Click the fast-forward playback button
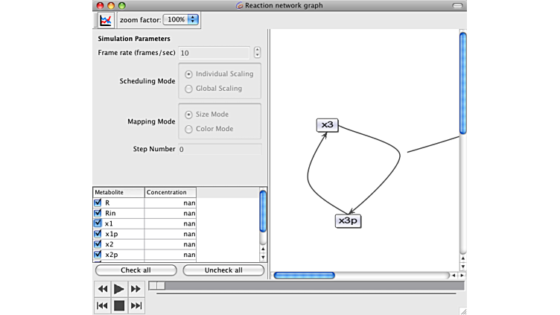The width and height of the screenshot is (560, 315). tap(136, 289)
